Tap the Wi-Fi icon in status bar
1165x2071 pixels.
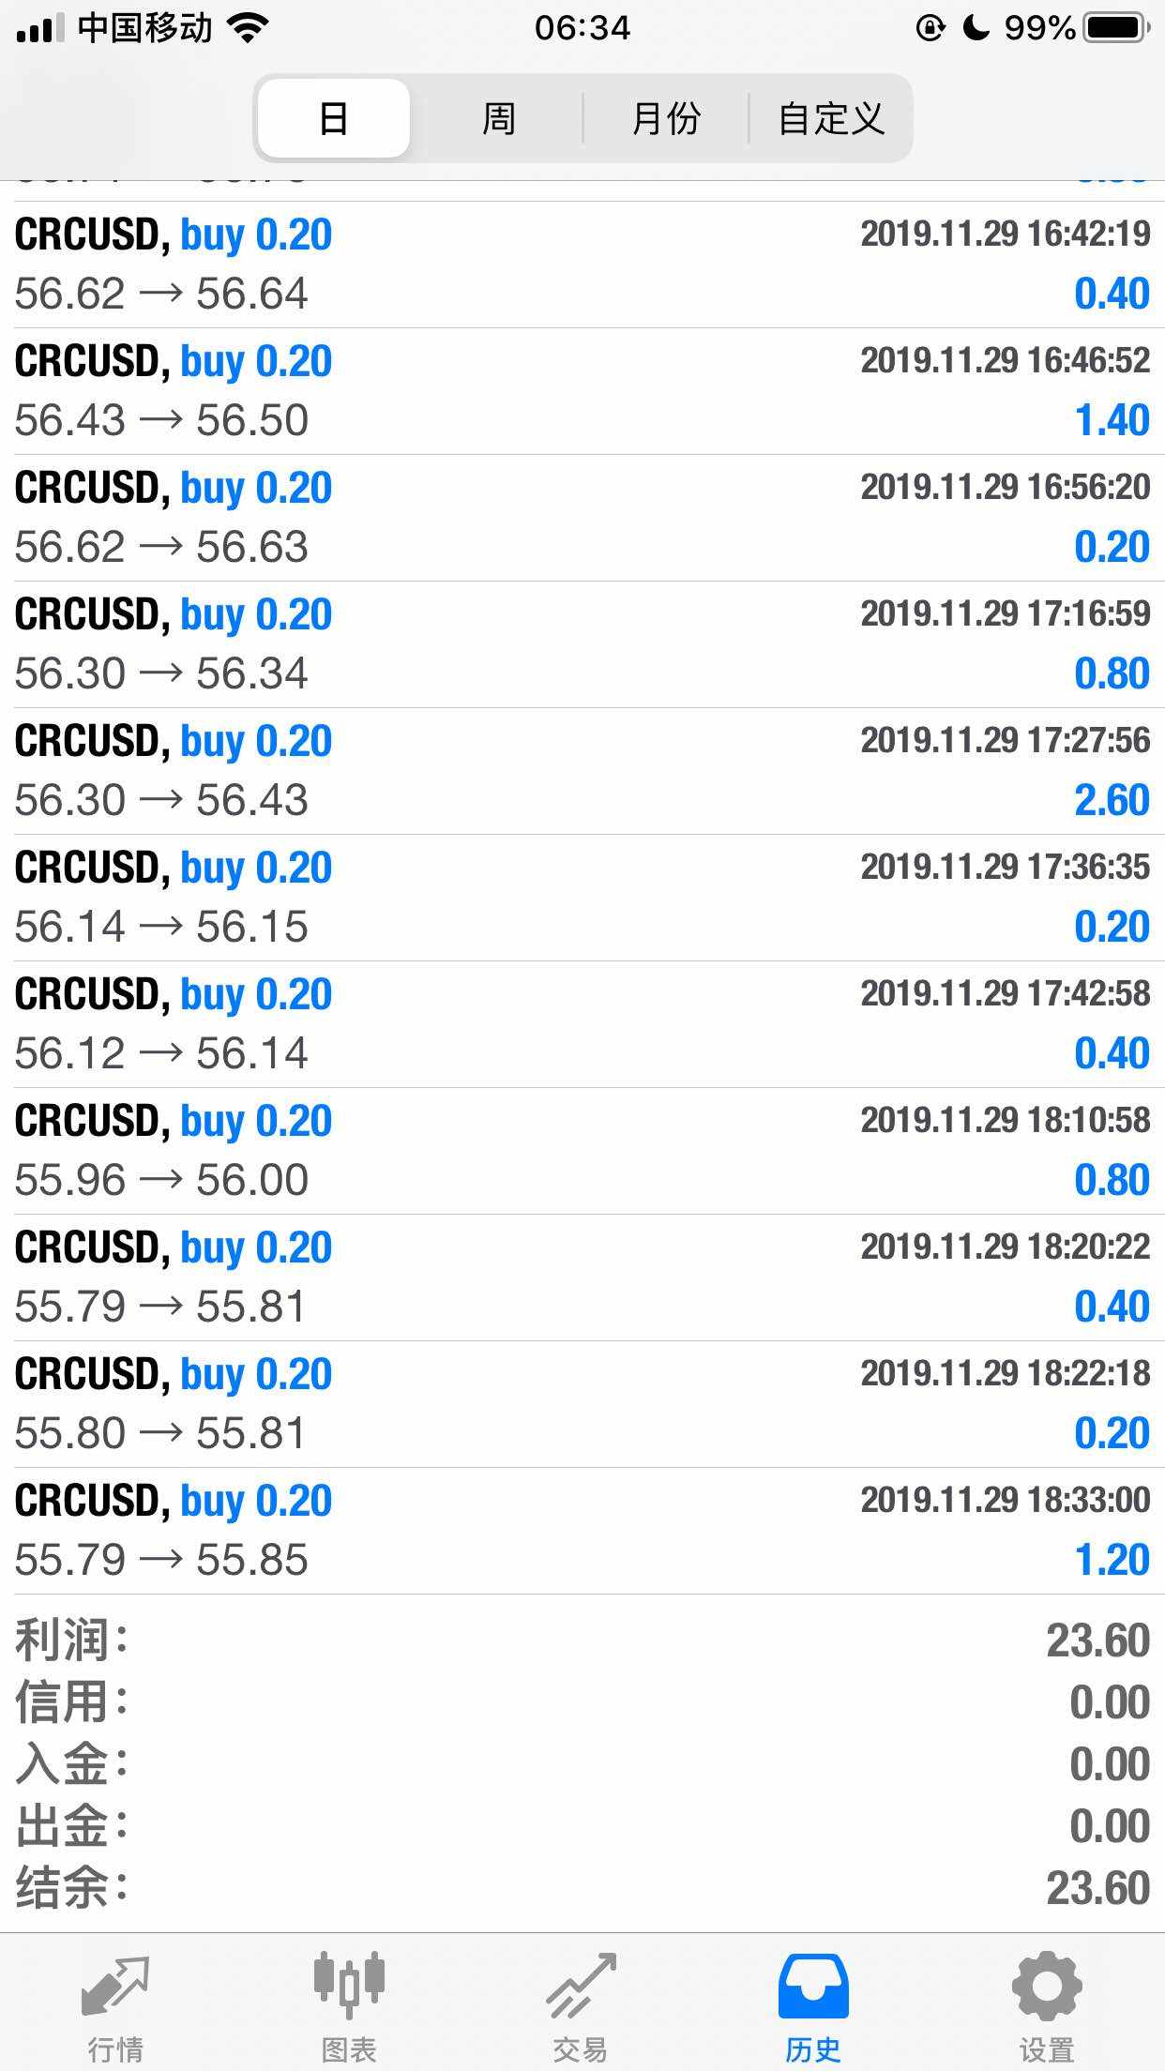(x=248, y=28)
